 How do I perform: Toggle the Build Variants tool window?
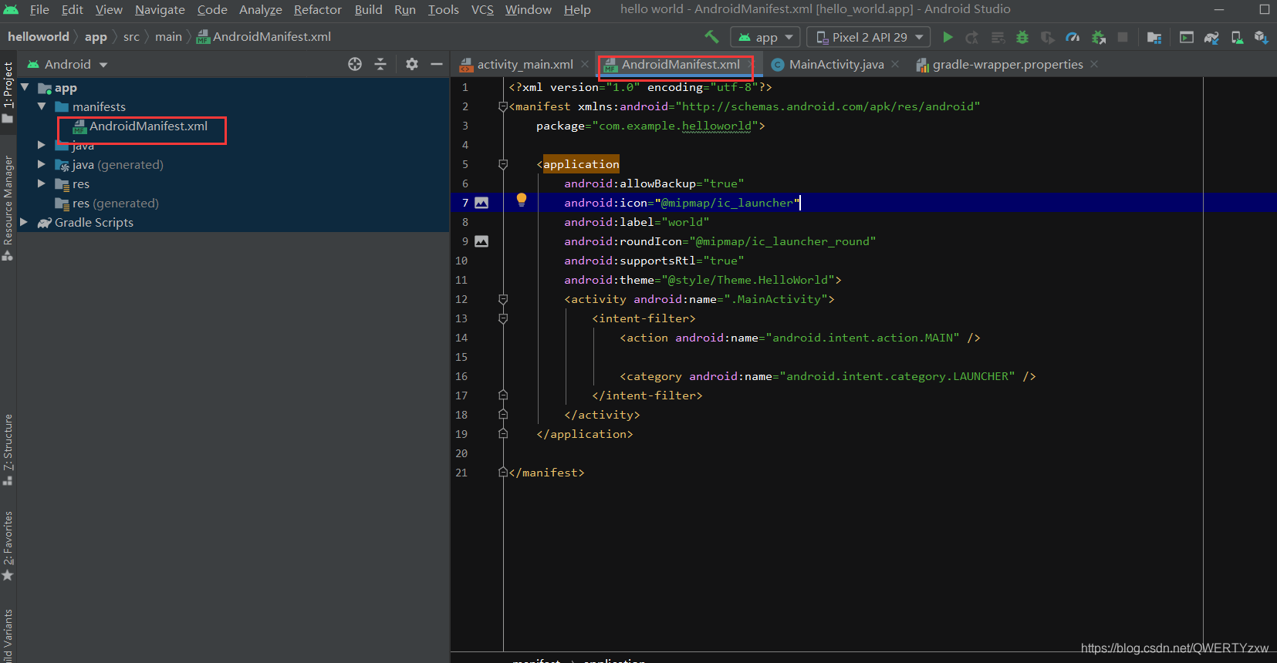coord(8,635)
